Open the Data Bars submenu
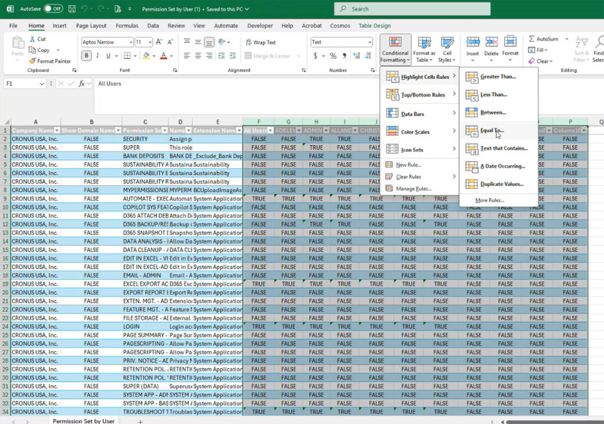This screenshot has width=604, height=424. point(420,114)
